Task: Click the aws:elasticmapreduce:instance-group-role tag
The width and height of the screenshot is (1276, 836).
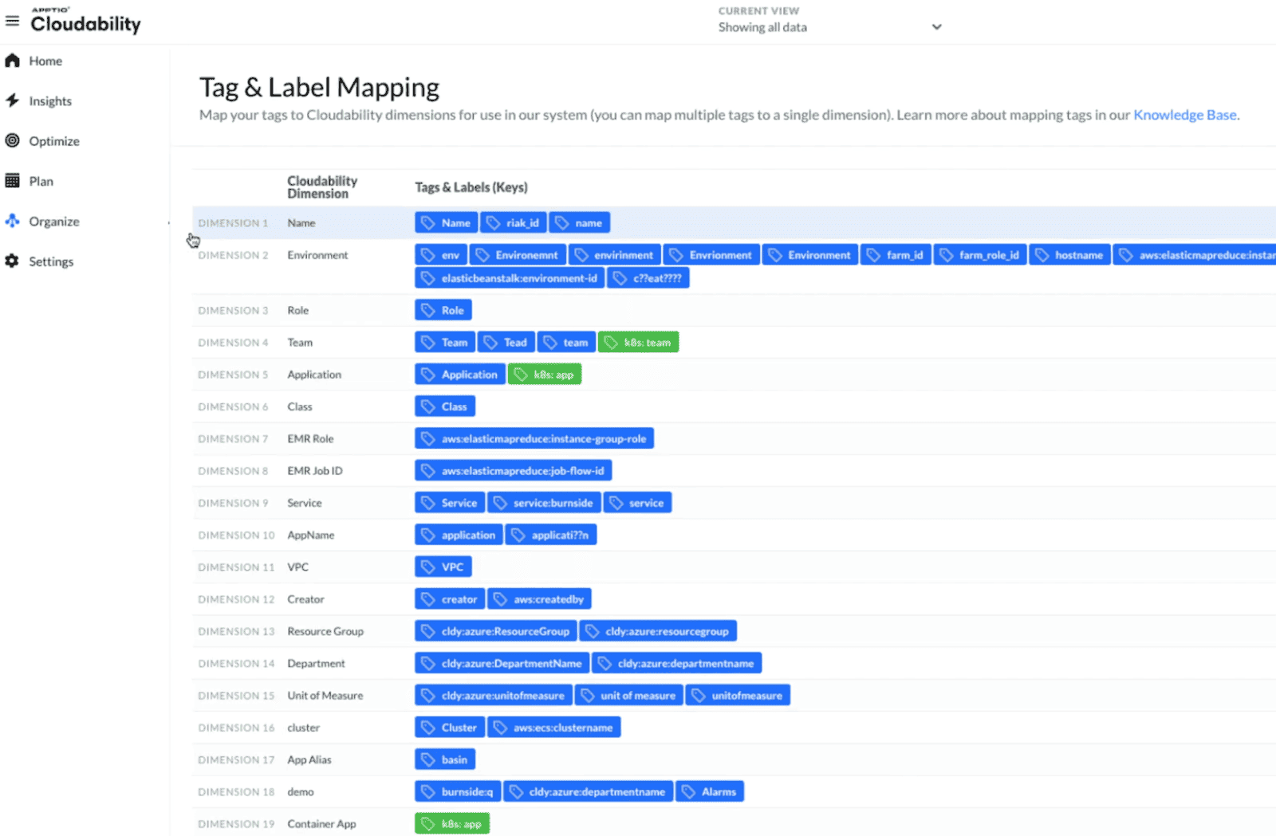Action: coord(534,438)
